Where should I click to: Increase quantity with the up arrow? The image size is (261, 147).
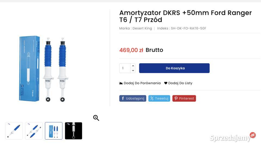[x=133, y=66]
